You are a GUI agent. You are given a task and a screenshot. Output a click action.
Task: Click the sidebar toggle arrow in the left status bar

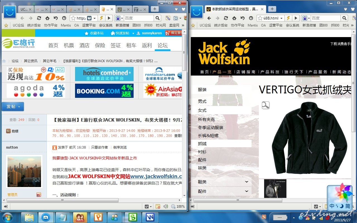[x=6, y=206]
